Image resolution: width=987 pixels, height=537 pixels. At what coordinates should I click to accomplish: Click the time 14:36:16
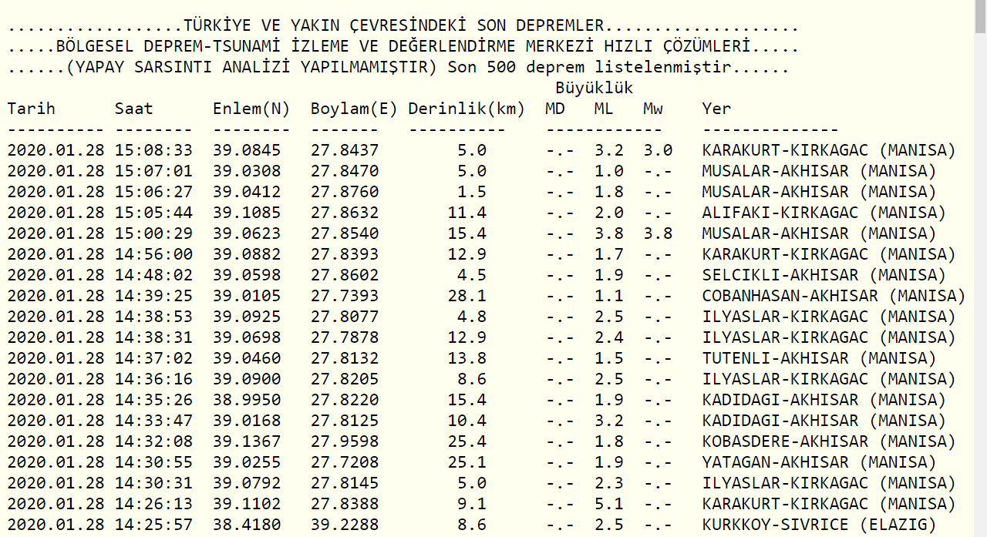[153, 379]
